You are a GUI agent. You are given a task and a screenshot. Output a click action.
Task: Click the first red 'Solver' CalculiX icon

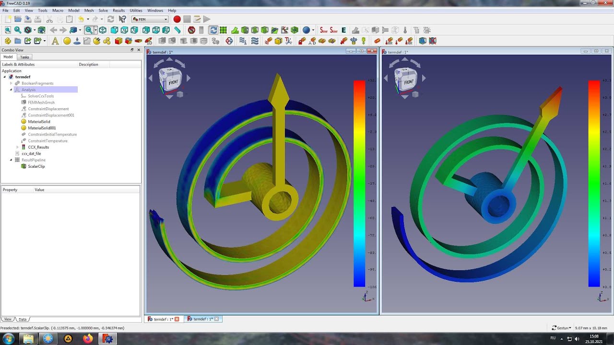point(323,30)
